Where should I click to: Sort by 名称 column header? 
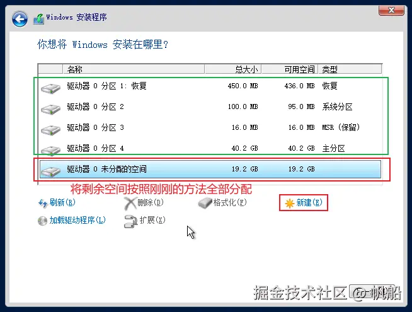(134, 69)
